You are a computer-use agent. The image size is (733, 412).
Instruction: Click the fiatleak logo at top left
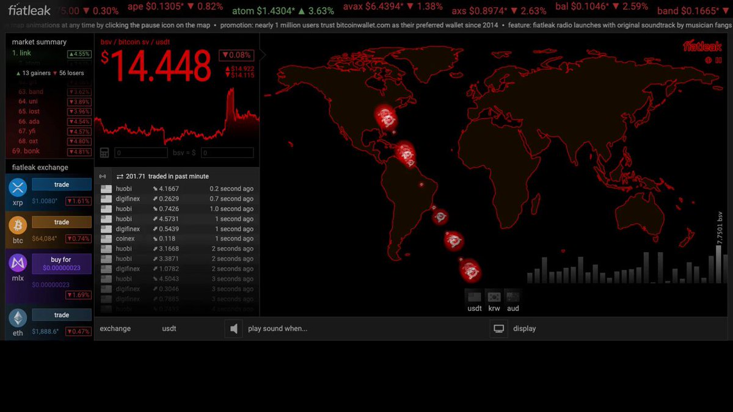(29, 10)
